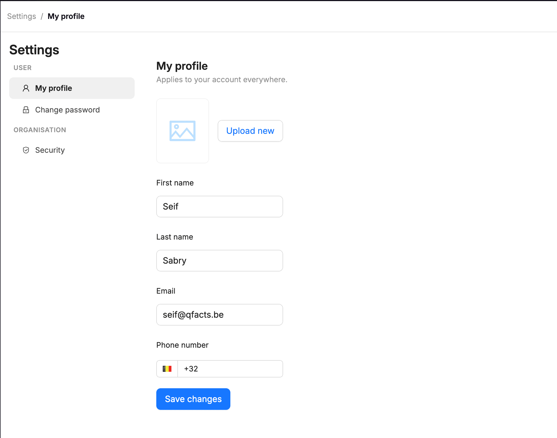Viewport: 557px width, 438px height.
Task: Click the USER section label
Action: (x=23, y=68)
